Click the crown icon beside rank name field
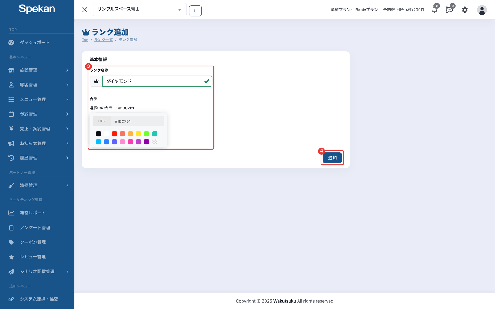Image resolution: width=495 pixels, height=309 pixels. pyautogui.click(x=96, y=81)
